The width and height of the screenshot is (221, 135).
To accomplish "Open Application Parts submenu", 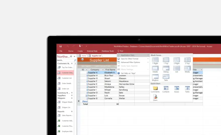I will pyautogui.click(x=133, y=55).
